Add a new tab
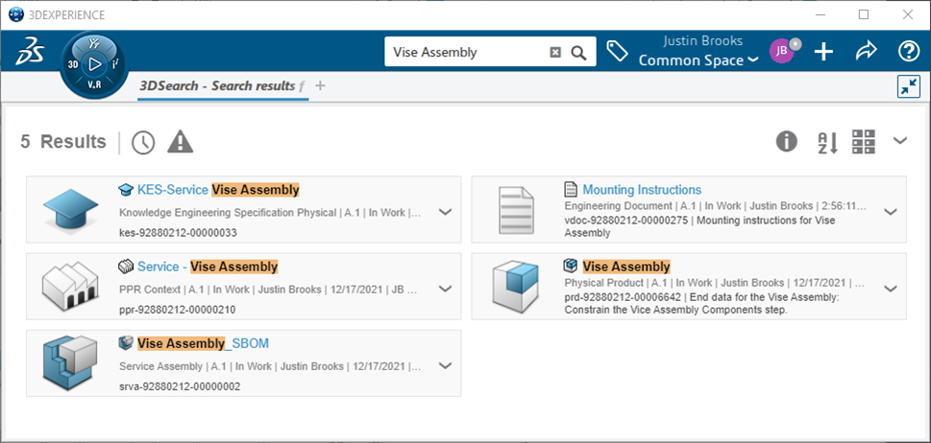 tap(321, 86)
